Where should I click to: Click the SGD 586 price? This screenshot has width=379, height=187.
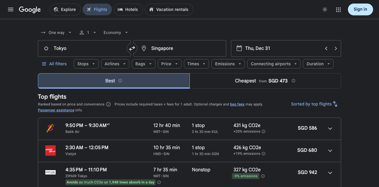tap(307, 128)
